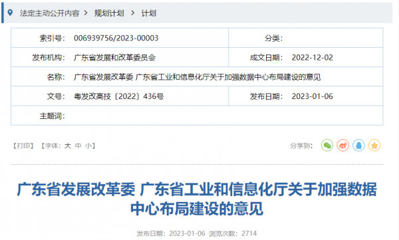Click the 打印 print link
The height and width of the screenshot is (240, 399).
pyautogui.click(x=23, y=146)
